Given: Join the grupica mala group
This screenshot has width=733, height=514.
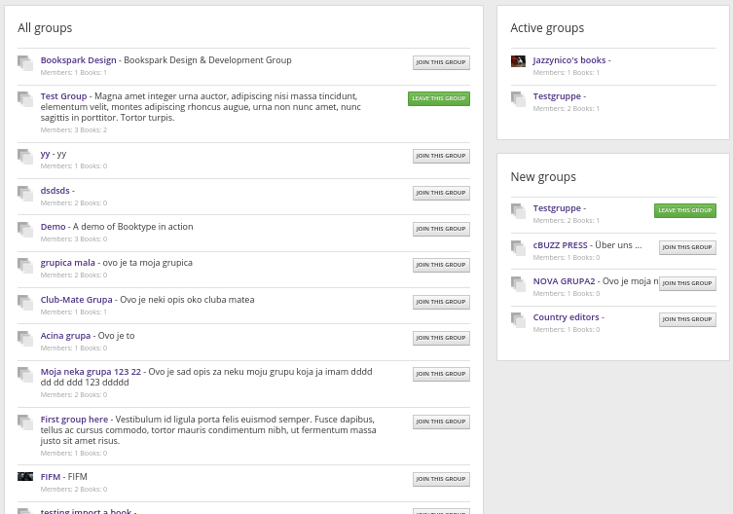Looking at the screenshot, I should [441, 265].
